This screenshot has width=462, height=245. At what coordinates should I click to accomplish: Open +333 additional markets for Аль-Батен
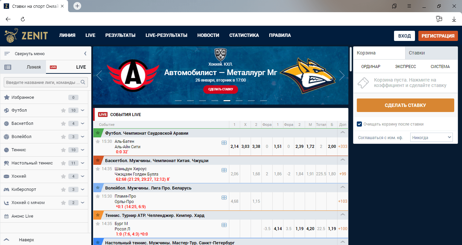[343, 147]
